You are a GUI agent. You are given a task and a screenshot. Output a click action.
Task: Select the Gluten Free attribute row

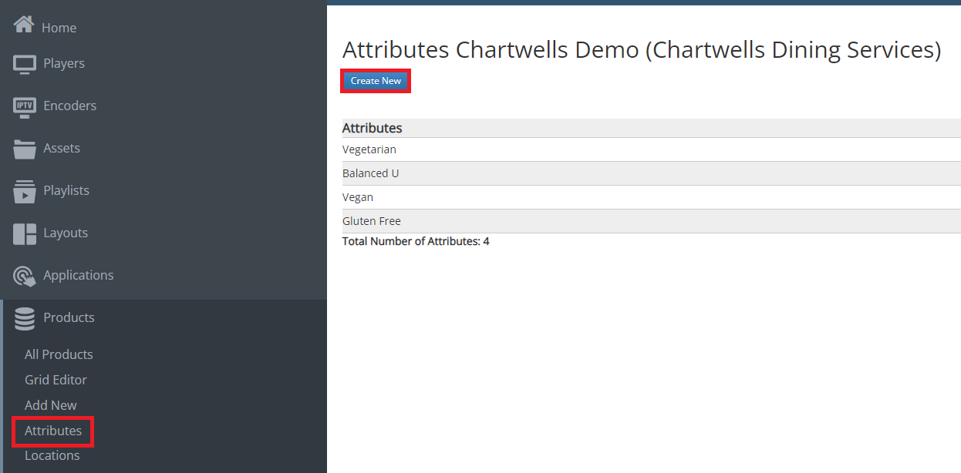(x=372, y=221)
